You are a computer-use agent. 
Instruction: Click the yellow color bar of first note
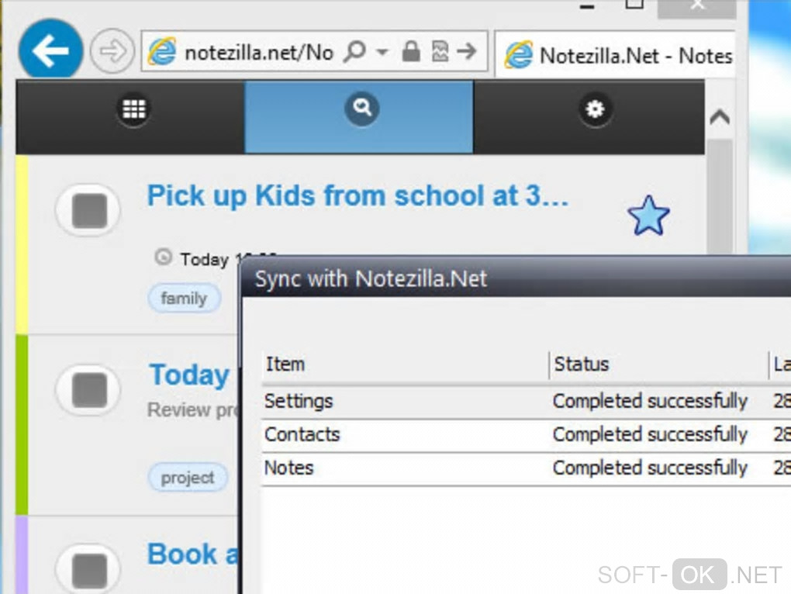22,244
